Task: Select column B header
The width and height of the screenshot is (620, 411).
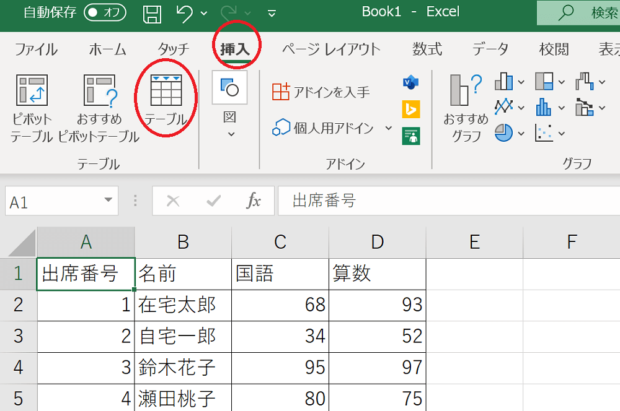Action: (x=183, y=242)
